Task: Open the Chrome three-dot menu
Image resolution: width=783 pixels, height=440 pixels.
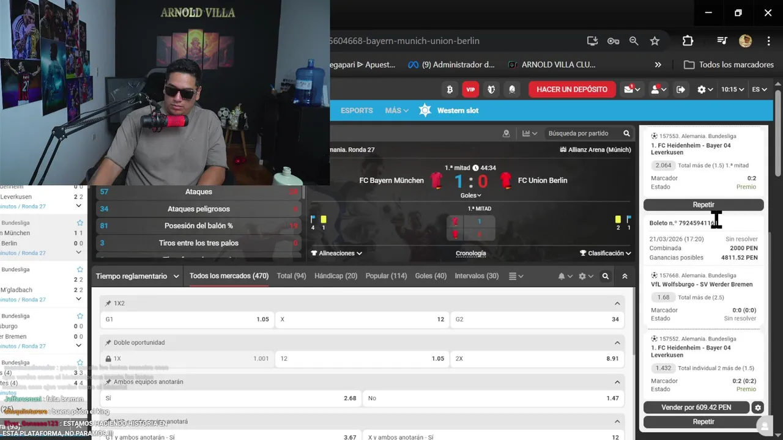Action: [x=768, y=41]
